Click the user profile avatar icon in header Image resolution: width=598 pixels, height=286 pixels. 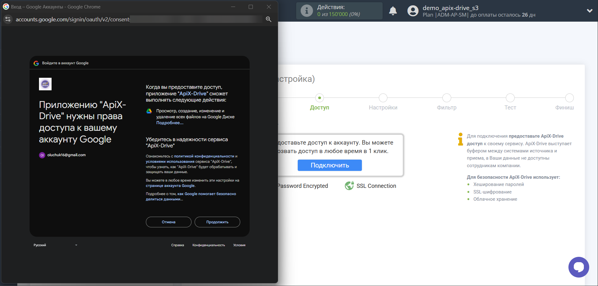pyautogui.click(x=413, y=11)
